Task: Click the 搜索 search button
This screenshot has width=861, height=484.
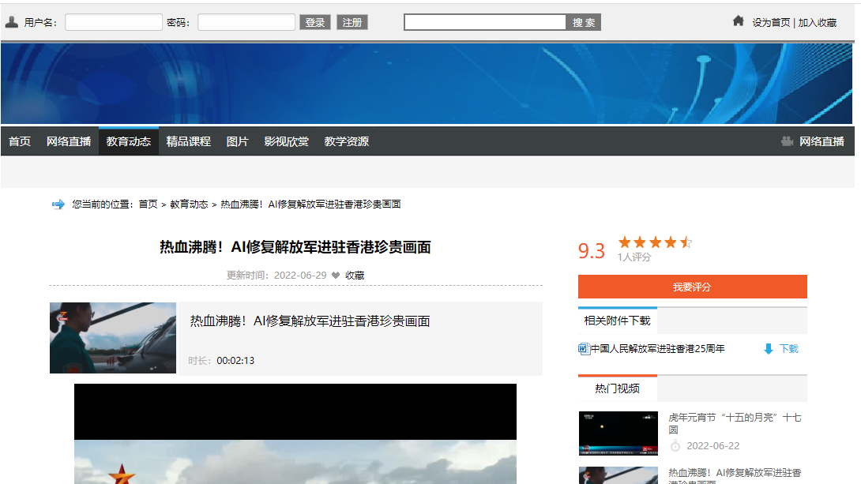Action: 584,22
